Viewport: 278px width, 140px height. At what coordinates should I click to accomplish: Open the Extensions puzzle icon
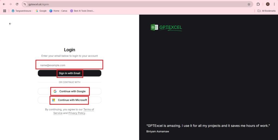tap(258, 4)
